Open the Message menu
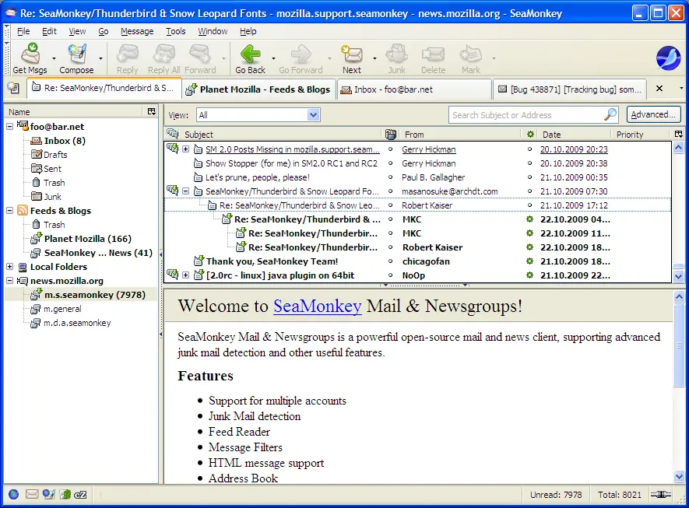This screenshot has height=508, width=689. click(x=137, y=31)
